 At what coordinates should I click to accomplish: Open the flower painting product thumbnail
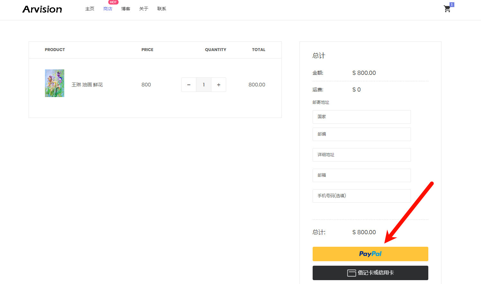(x=55, y=83)
